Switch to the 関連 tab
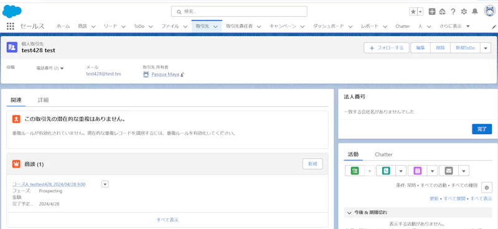The width and height of the screenshot is (498, 229). click(16, 100)
